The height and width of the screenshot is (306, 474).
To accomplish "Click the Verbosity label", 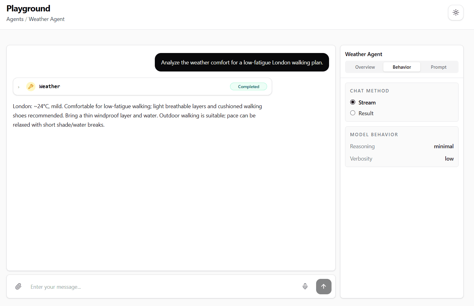I will coord(361,159).
